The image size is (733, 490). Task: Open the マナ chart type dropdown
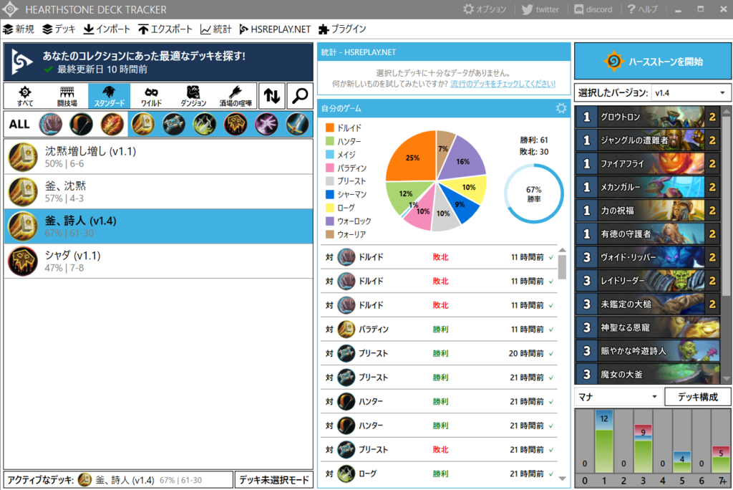[x=618, y=397]
